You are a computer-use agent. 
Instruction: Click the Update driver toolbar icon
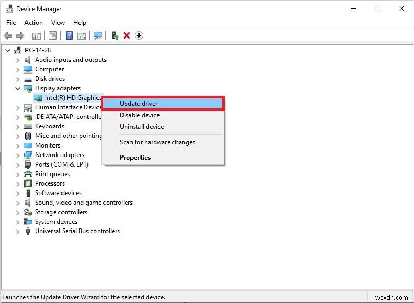point(115,35)
